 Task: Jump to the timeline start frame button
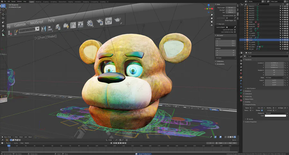[114, 143]
